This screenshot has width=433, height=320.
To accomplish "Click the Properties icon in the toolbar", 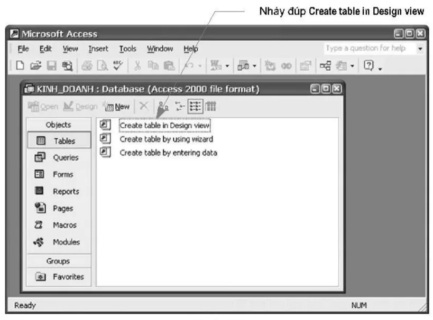I will tap(306, 65).
